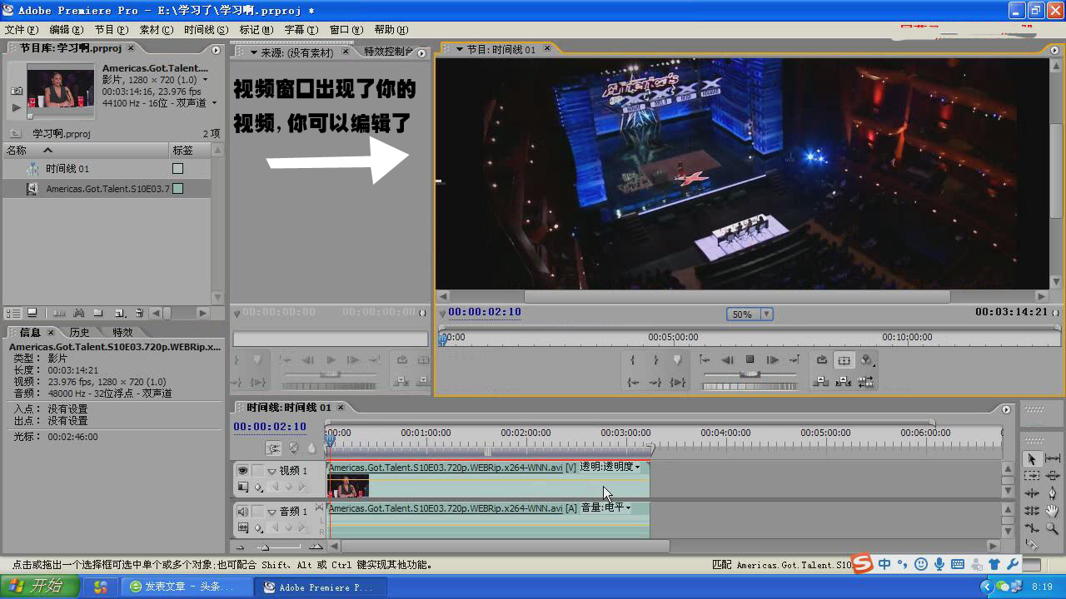Toggle Safe Margins in Program monitor
This screenshot has height=599, width=1066.
pyautogui.click(x=844, y=360)
